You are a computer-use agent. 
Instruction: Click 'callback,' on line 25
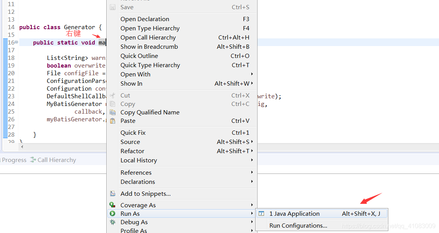89,112
